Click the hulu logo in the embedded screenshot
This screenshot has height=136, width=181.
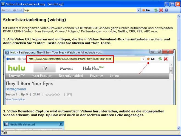coord(17,68)
